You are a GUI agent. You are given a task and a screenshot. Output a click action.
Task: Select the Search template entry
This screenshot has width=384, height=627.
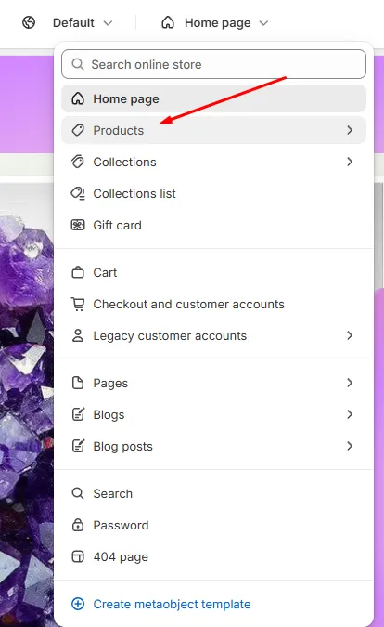(213, 494)
